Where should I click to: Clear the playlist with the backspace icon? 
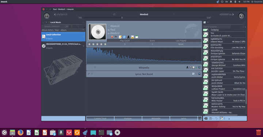[x=206, y=118]
